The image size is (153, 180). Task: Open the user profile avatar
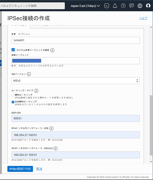tap(148, 6)
